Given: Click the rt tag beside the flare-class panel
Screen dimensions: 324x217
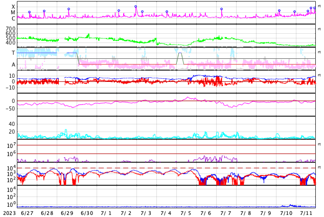Looking at the screenshot, I should coord(319,6).
